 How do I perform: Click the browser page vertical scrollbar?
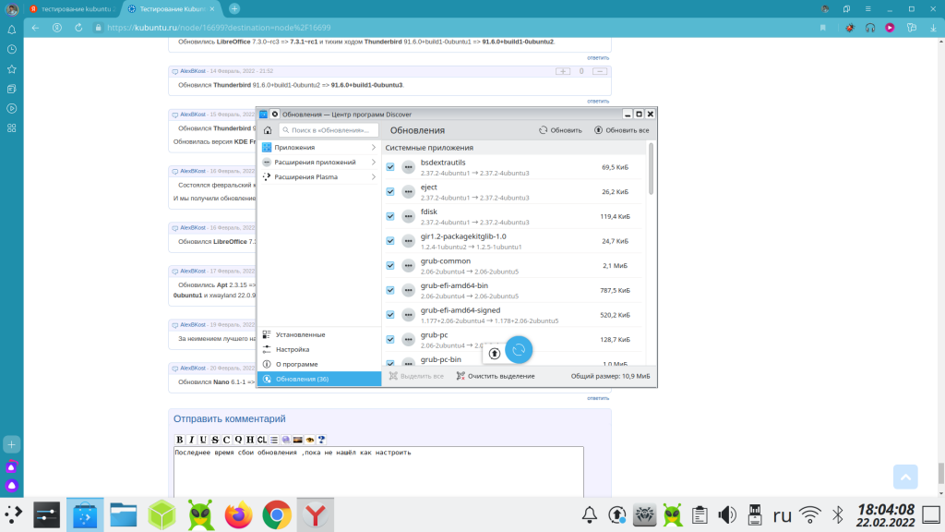tap(941, 473)
